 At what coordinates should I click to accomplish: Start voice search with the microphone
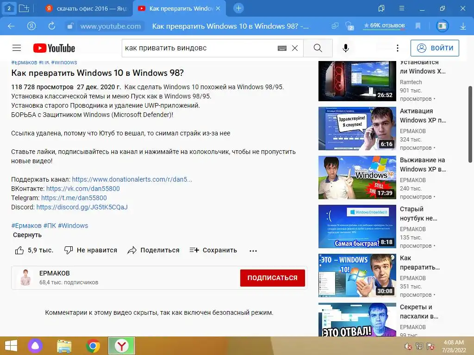(345, 48)
